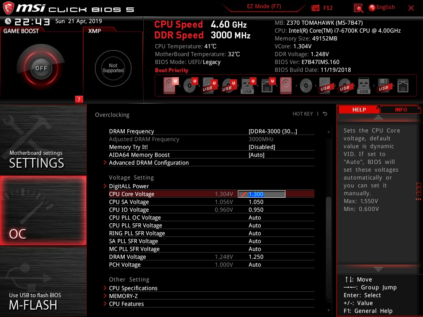Screen dimensions: 423x317
Task: Click the red side arrows on help panel
Action: [x=418, y=199]
